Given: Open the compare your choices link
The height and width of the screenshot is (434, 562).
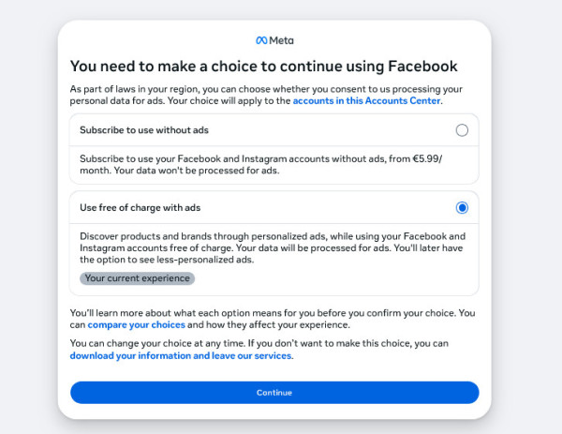Looking at the screenshot, I should click(136, 325).
